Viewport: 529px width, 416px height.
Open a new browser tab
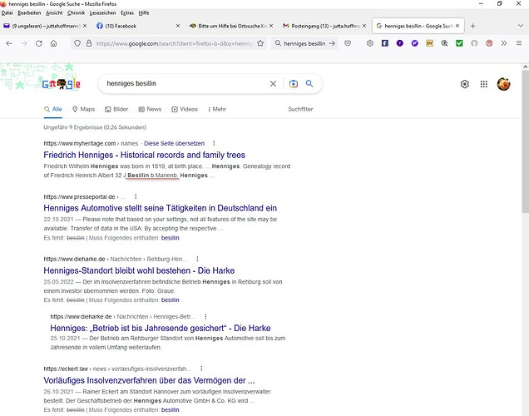point(472,26)
